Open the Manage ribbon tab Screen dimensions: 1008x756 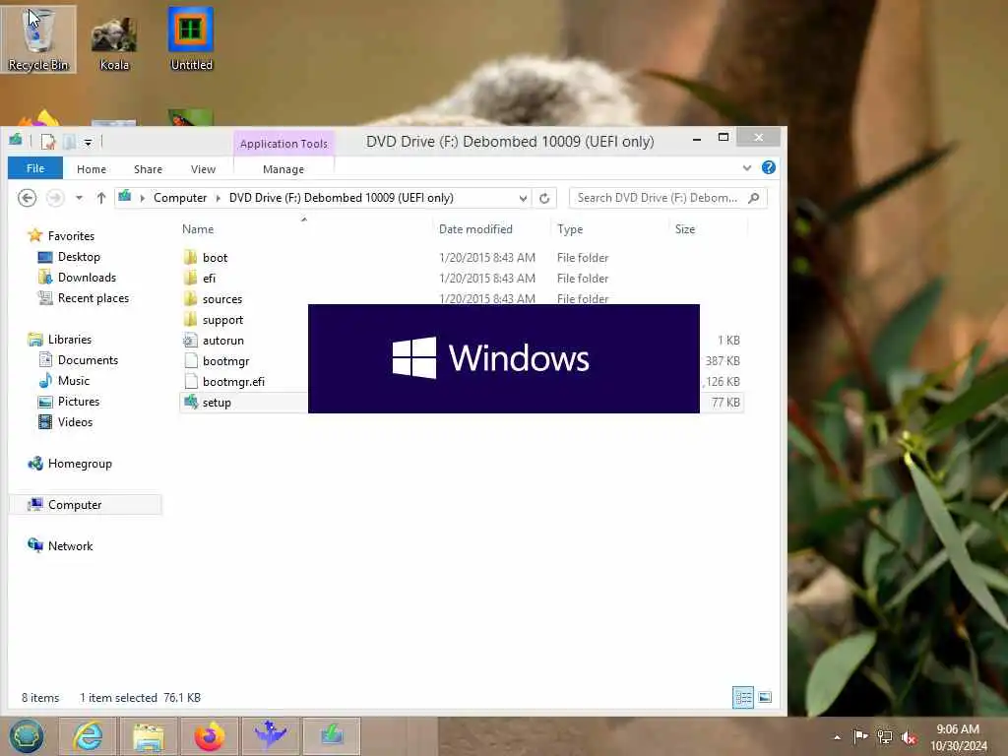click(283, 169)
